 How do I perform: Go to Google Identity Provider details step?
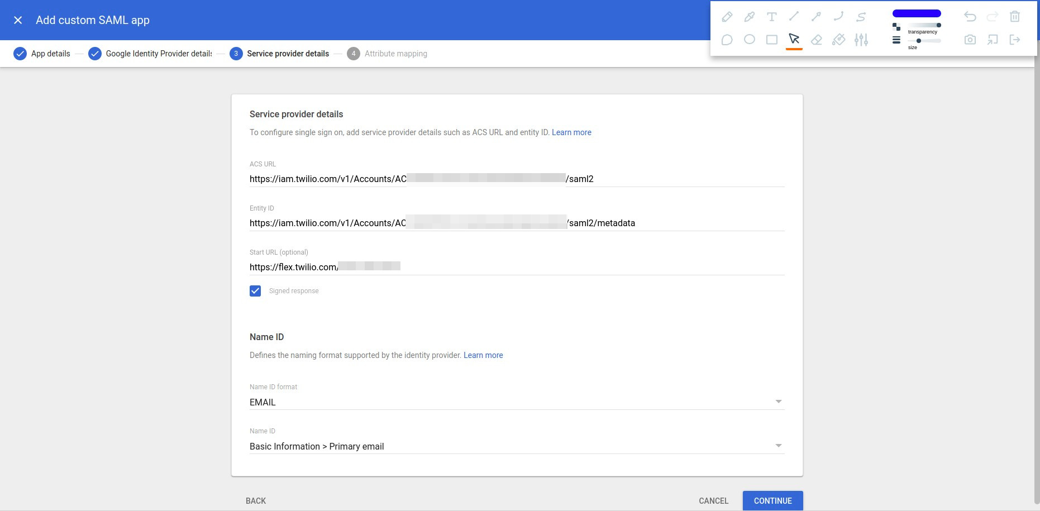click(x=150, y=54)
